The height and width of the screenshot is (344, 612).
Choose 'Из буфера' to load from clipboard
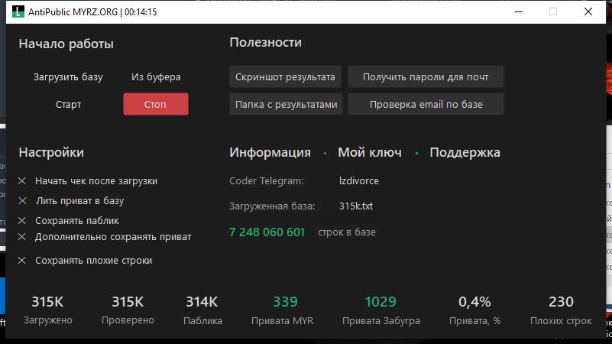pos(156,77)
